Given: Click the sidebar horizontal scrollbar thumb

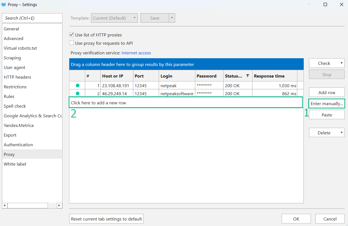Looking at the screenshot, I should (x=28, y=206).
